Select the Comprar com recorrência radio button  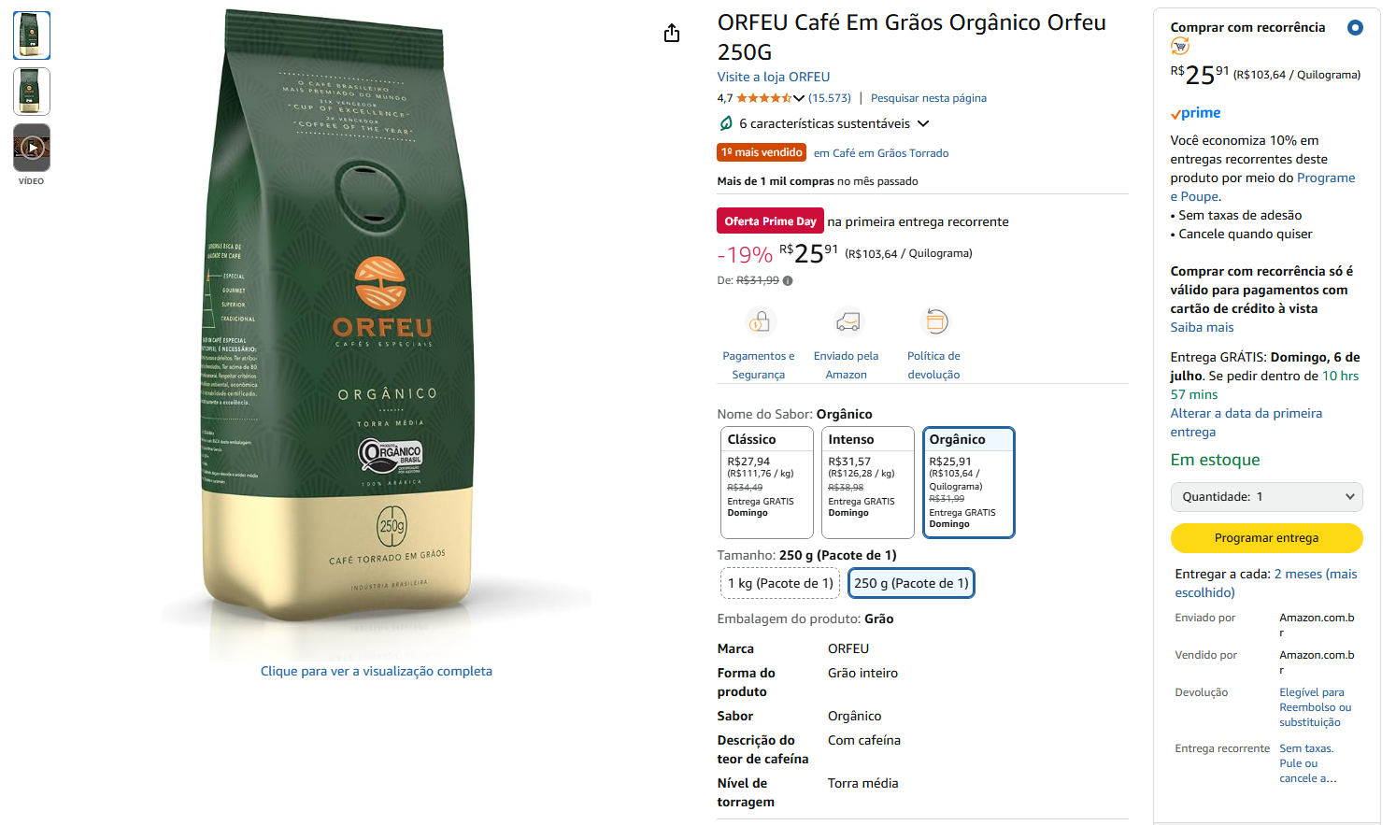[1355, 27]
